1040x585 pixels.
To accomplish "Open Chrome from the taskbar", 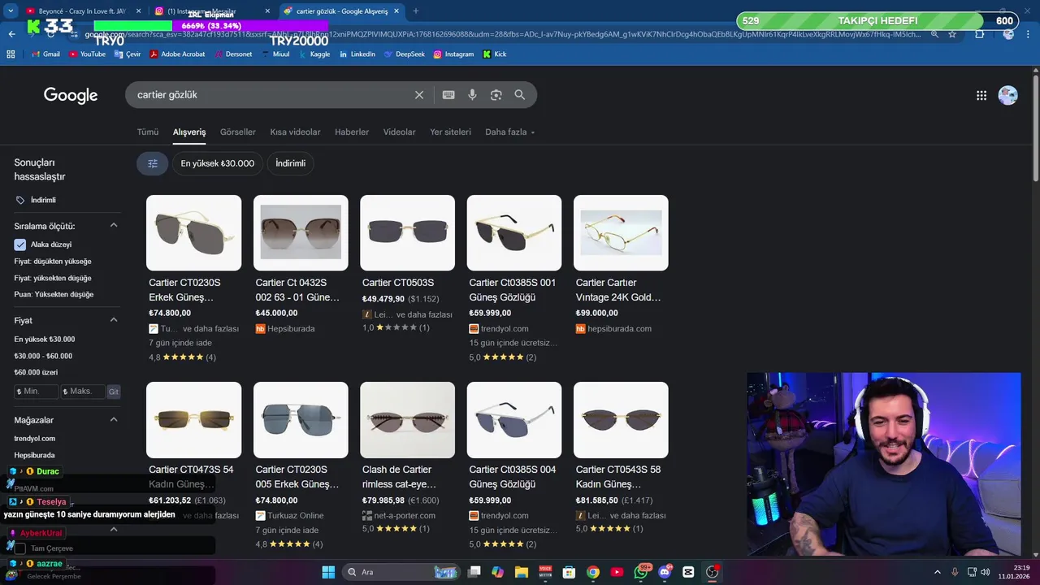I will coord(593,572).
